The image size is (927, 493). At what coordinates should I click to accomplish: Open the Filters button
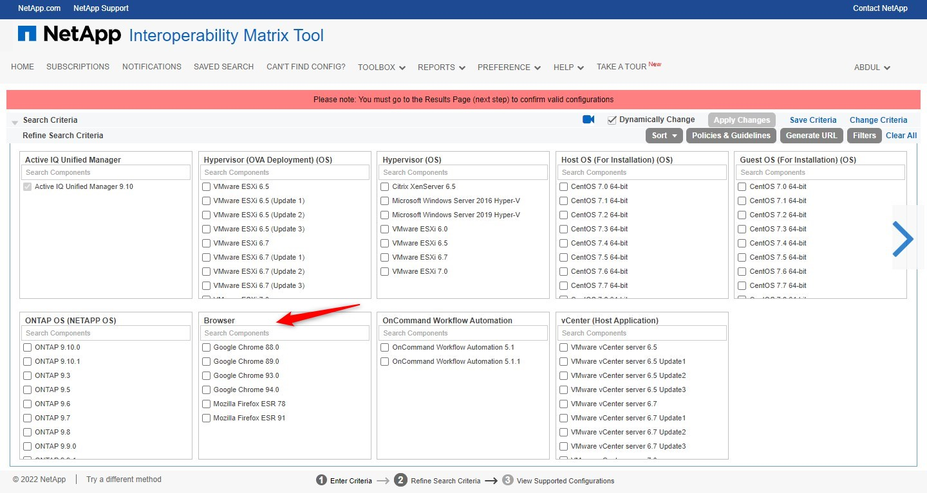click(864, 136)
